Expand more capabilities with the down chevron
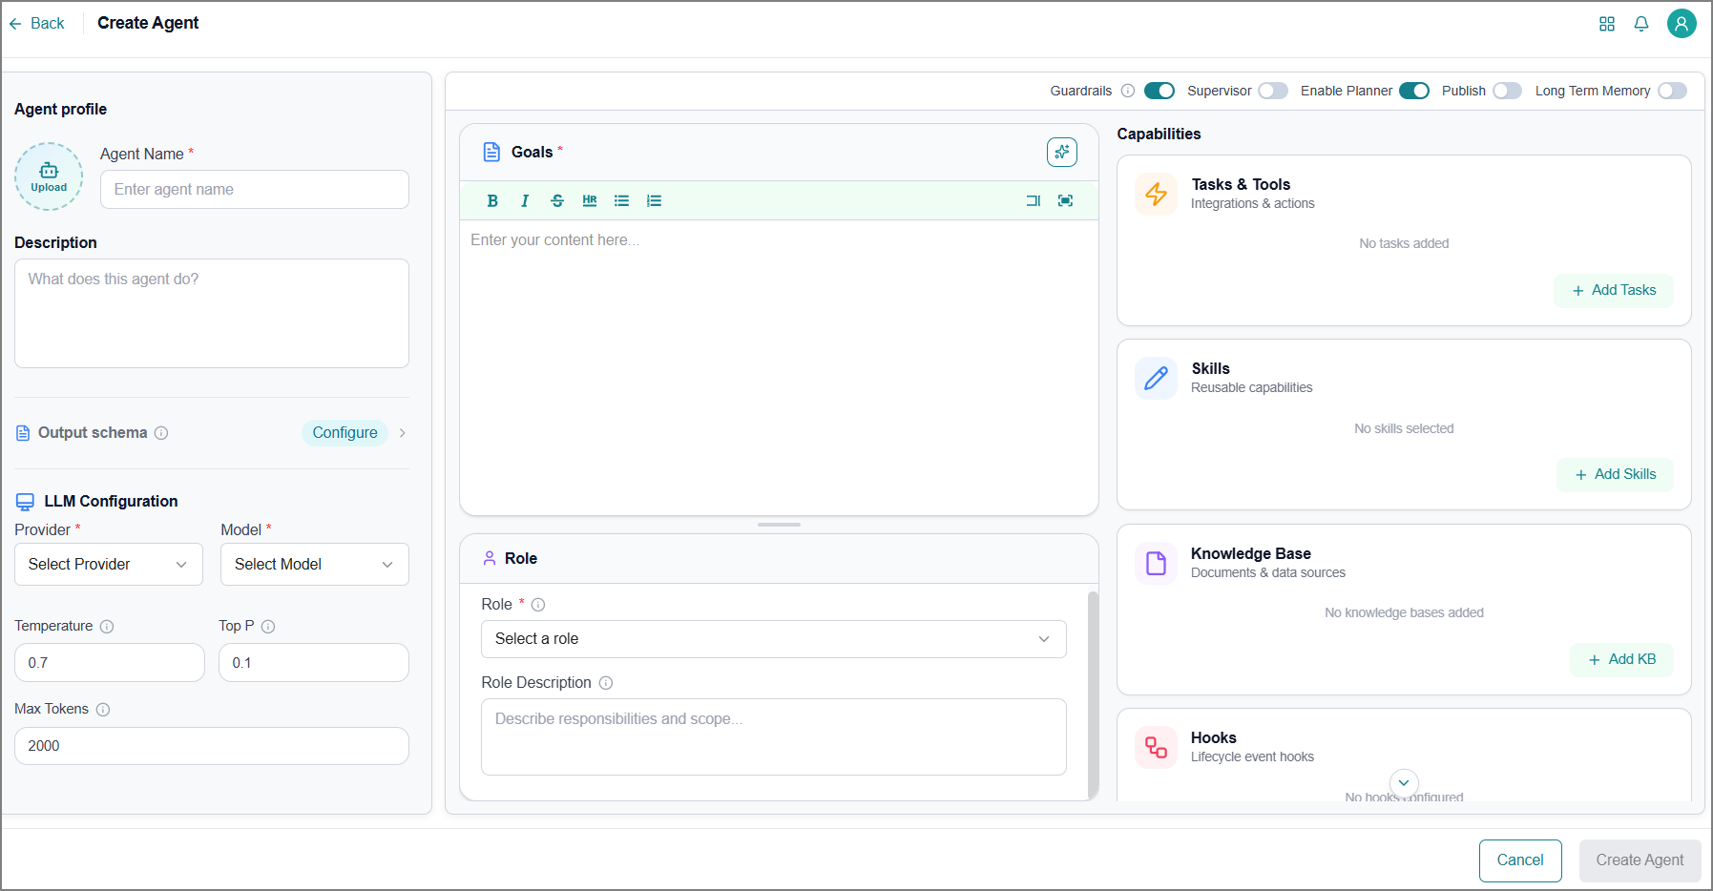 click(x=1404, y=783)
